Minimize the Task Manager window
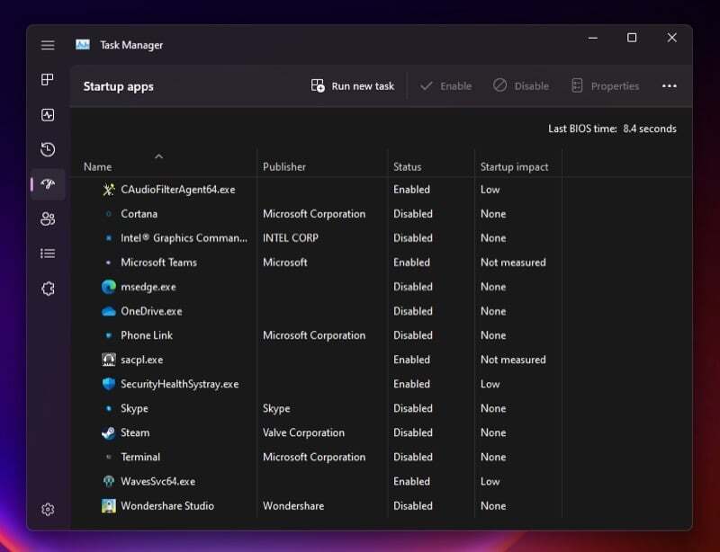 pyautogui.click(x=593, y=38)
